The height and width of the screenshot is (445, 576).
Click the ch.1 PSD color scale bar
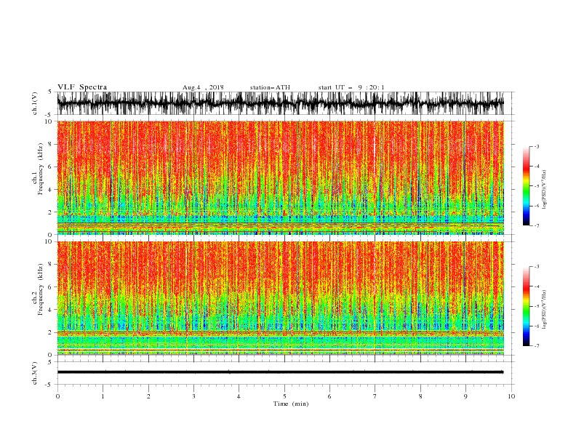pos(526,186)
